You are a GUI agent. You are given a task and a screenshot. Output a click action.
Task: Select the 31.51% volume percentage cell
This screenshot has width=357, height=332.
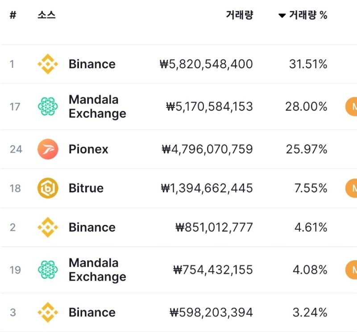point(308,64)
